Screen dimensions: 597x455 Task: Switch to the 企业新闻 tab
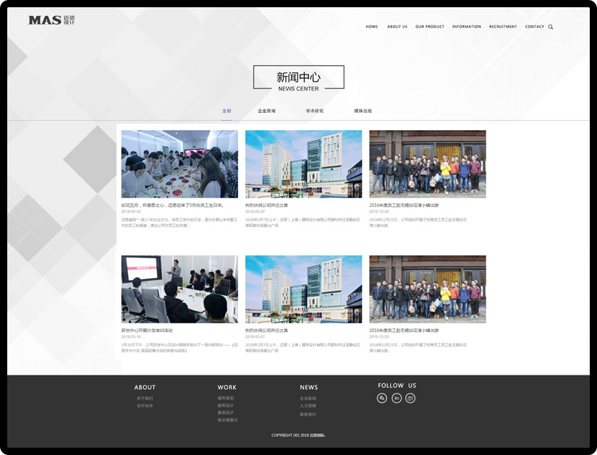pyautogui.click(x=266, y=111)
